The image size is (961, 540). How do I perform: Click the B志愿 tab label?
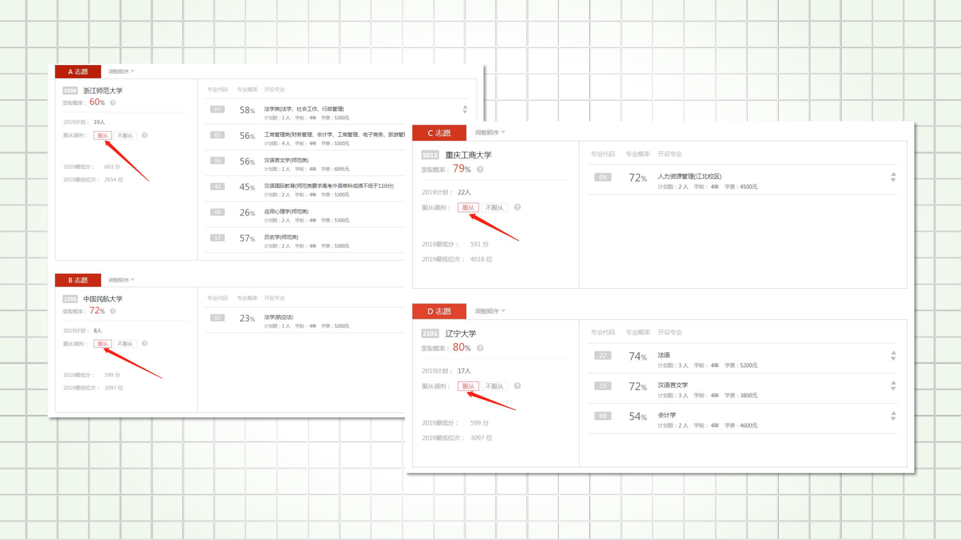point(78,281)
